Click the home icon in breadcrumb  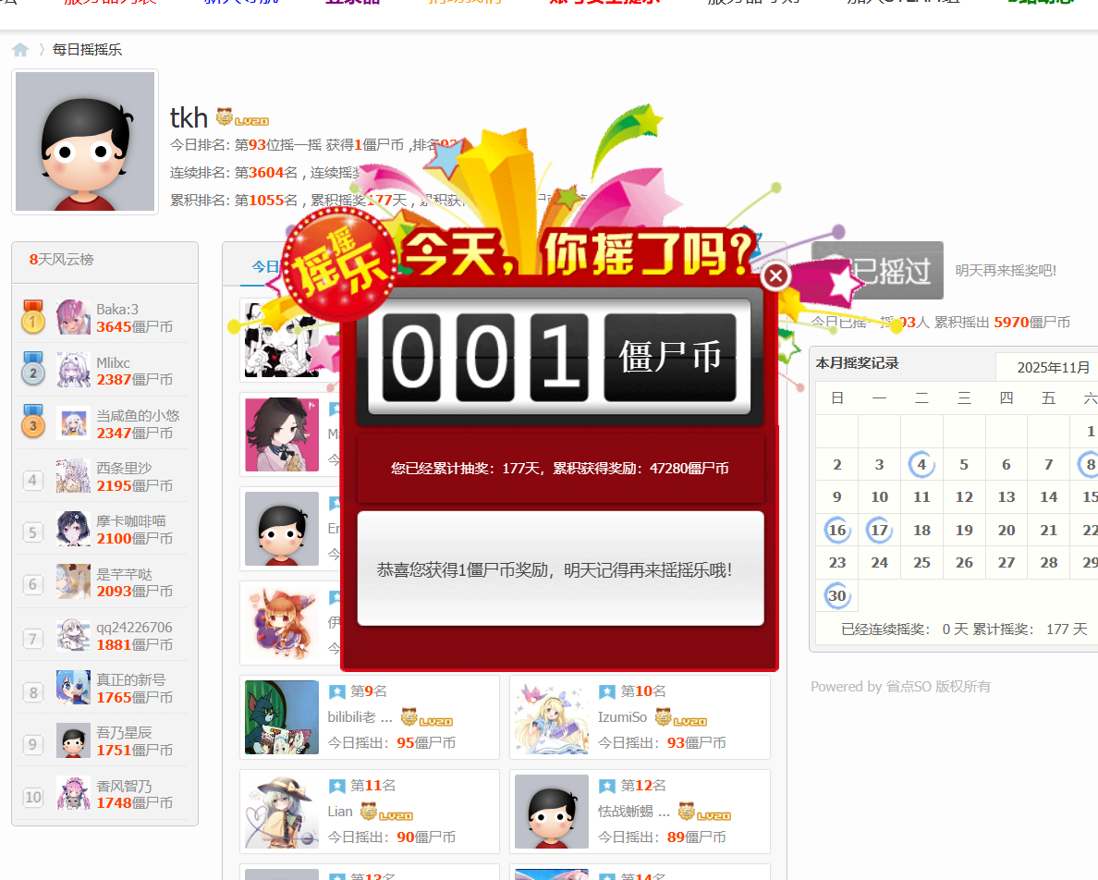(x=20, y=50)
